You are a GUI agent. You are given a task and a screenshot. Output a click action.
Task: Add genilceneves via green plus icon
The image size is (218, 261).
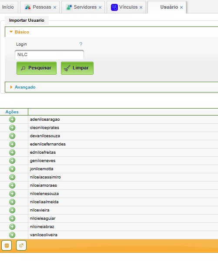(x=12, y=161)
